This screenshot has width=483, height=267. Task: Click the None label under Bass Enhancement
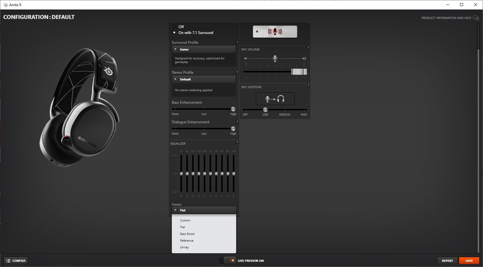(x=175, y=114)
